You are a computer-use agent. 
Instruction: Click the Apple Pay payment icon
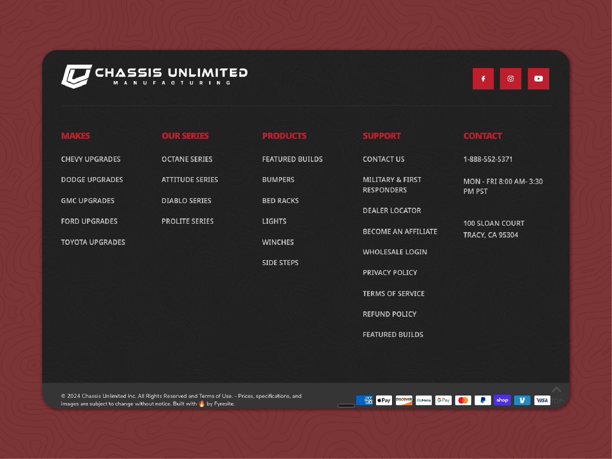(x=384, y=400)
